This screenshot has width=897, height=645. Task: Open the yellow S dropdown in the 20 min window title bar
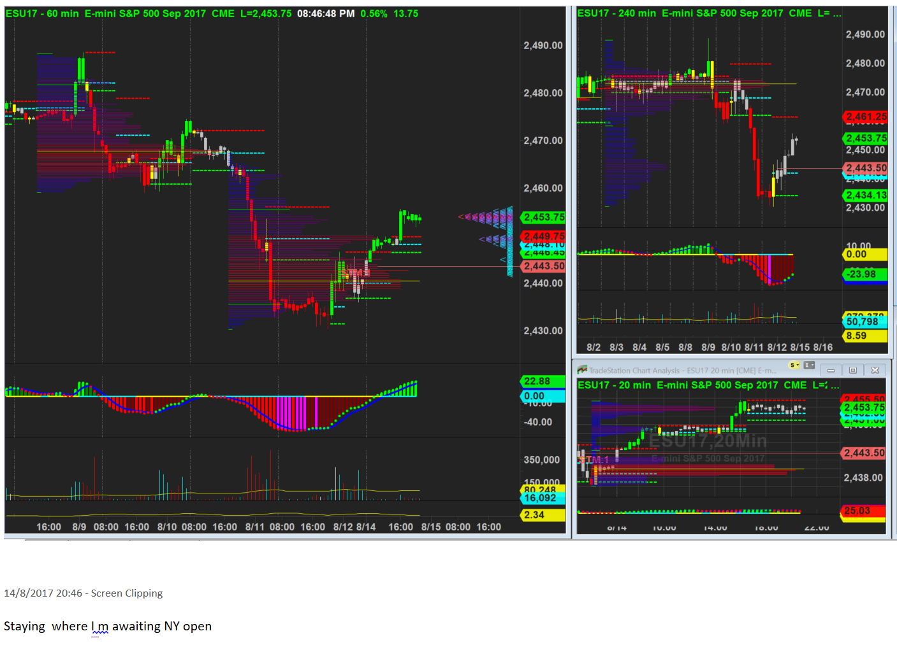pyautogui.click(x=794, y=365)
